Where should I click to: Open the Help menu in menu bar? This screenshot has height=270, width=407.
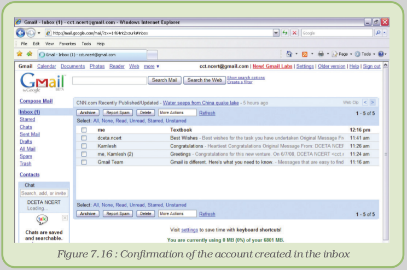pos(101,44)
